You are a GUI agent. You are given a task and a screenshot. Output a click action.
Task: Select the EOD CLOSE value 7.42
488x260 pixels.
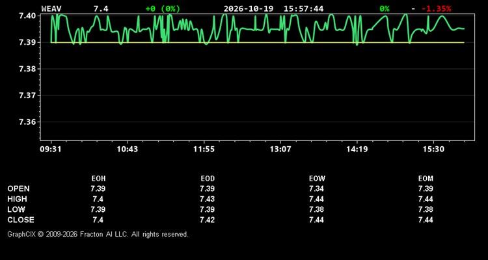point(208,220)
